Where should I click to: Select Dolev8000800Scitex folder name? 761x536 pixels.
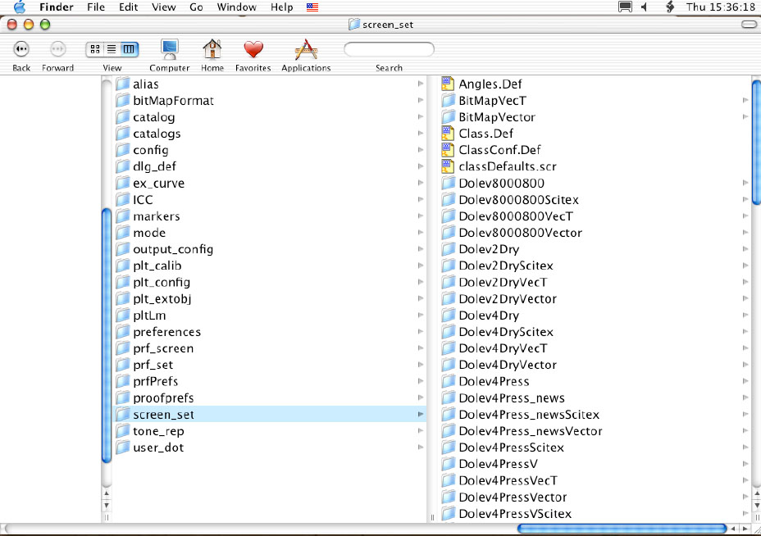pos(519,200)
